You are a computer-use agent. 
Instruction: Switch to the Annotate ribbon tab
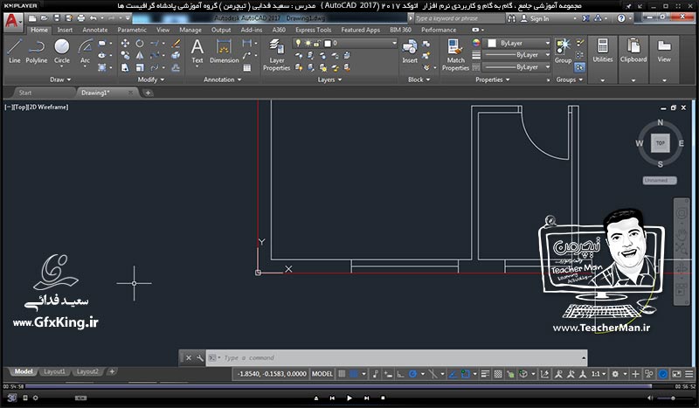pos(95,30)
